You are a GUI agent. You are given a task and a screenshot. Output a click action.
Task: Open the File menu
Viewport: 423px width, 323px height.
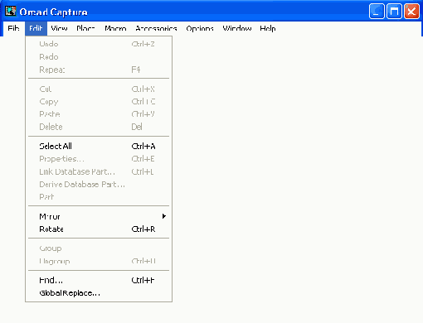(x=13, y=28)
